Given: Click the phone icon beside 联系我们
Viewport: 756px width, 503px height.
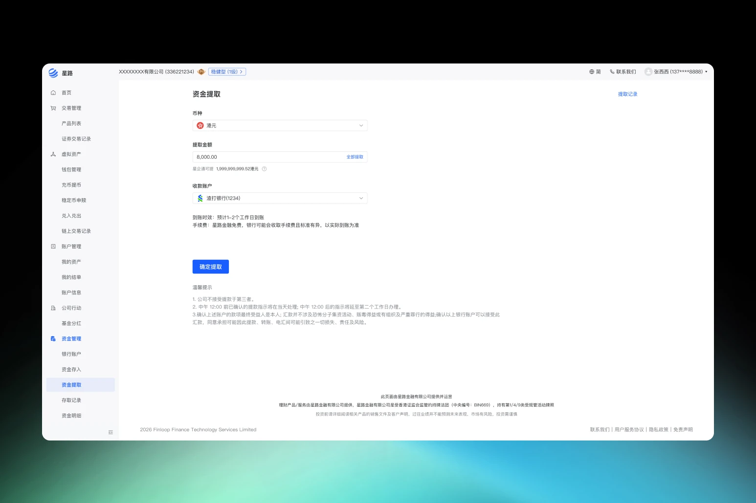Looking at the screenshot, I should coord(612,72).
